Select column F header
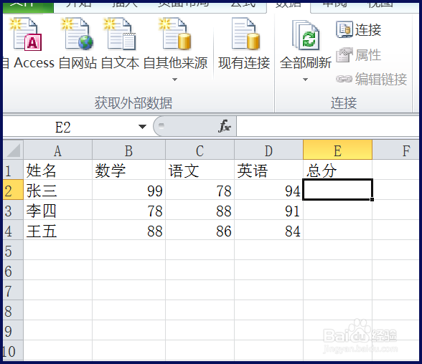This screenshot has height=364, width=422. [395, 150]
